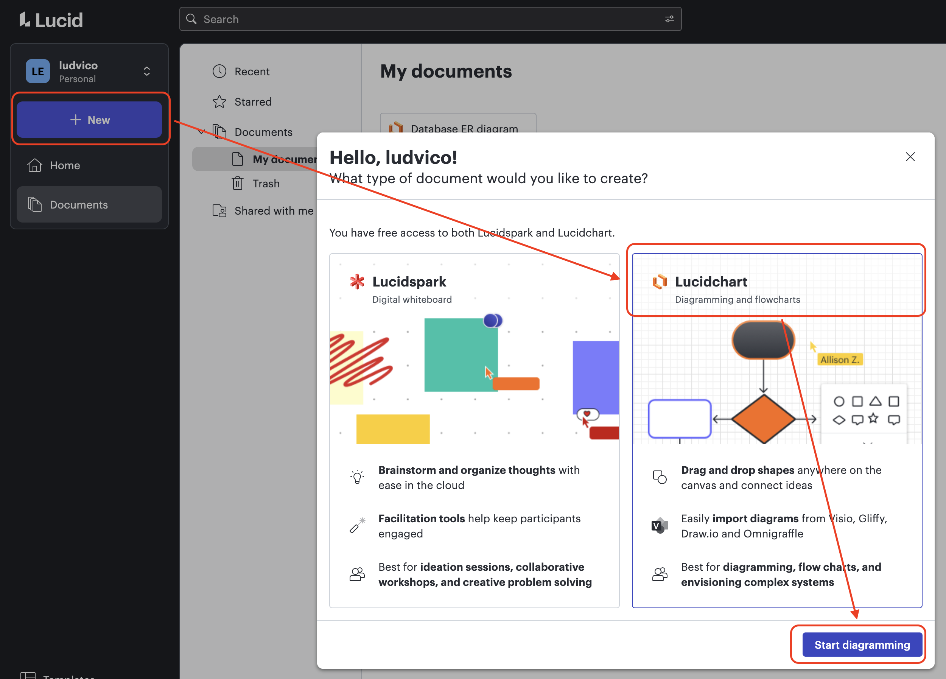The height and width of the screenshot is (679, 946).
Task: Click 'Drag and drop shapes' text
Action: (738, 470)
